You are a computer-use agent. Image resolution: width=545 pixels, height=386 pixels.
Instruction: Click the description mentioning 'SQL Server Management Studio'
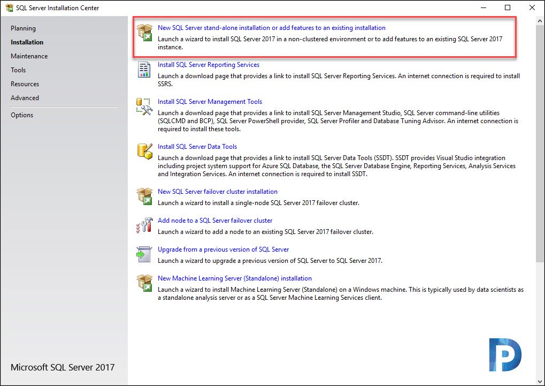[338, 121]
